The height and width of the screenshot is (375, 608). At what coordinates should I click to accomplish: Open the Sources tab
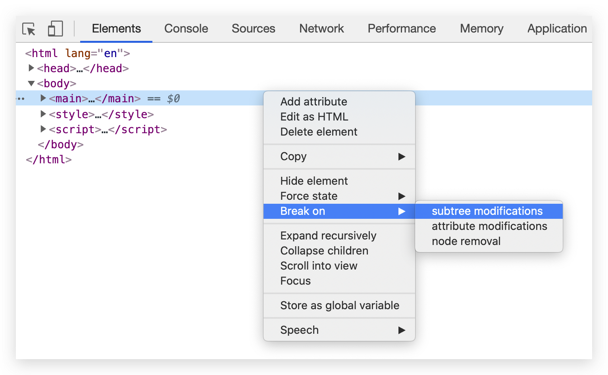click(253, 29)
